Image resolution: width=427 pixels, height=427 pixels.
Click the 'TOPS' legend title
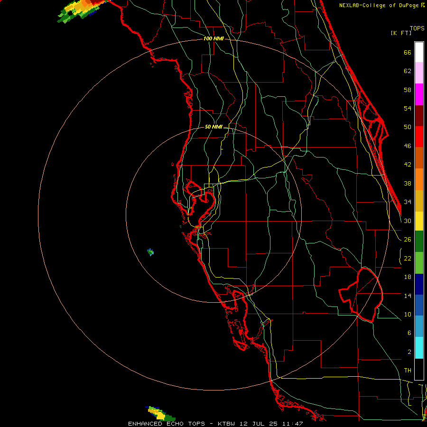(417, 28)
